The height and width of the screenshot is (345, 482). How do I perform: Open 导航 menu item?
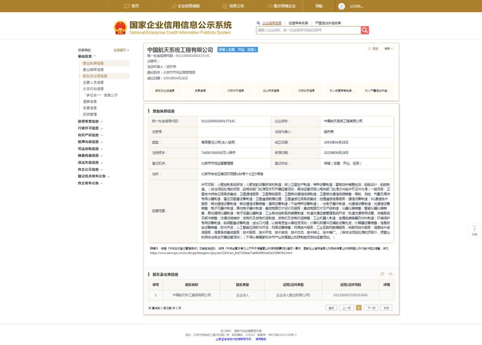[x=319, y=6]
